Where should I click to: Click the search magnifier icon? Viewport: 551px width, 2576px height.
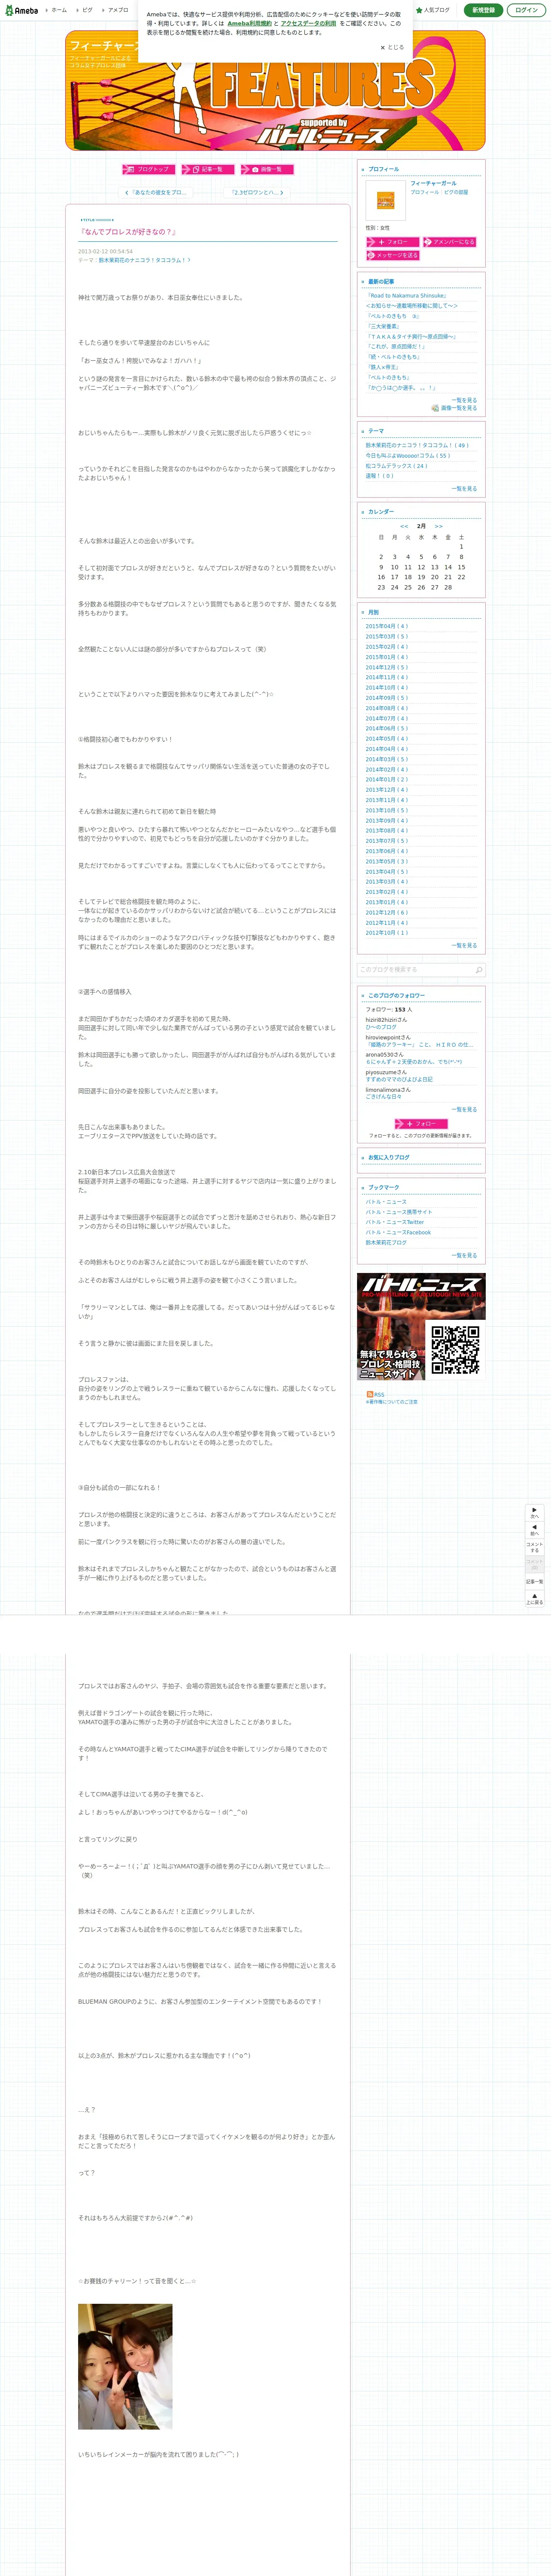coord(479,970)
